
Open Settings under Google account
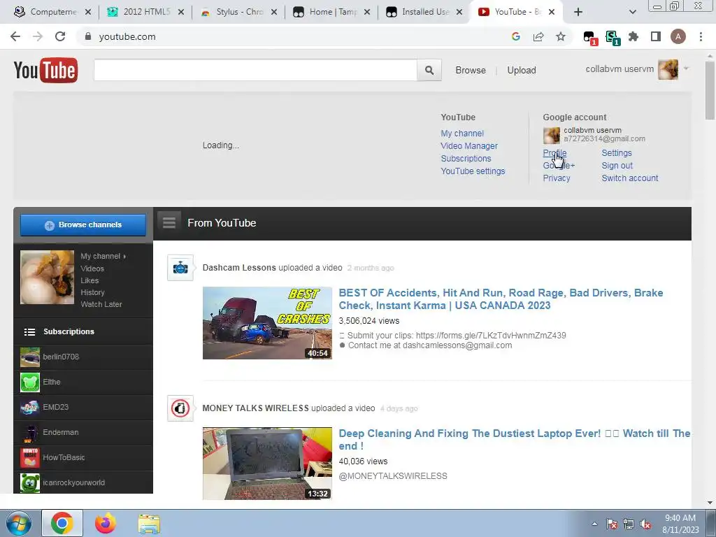617,153
